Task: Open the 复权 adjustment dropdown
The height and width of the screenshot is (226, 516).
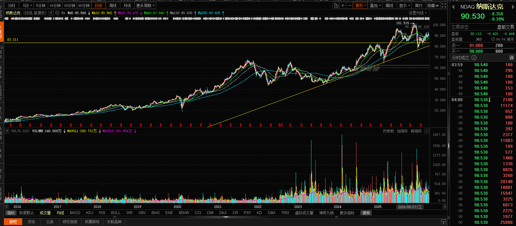Action: [x=360, y=6]
